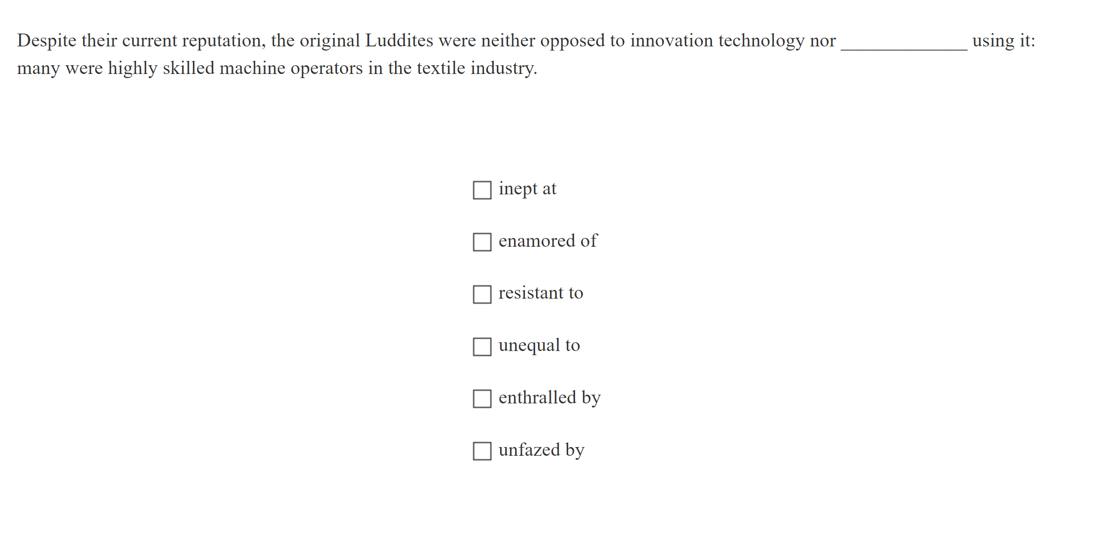Click 'using it:' after the blank
1101x538 pixels.
1004,41
